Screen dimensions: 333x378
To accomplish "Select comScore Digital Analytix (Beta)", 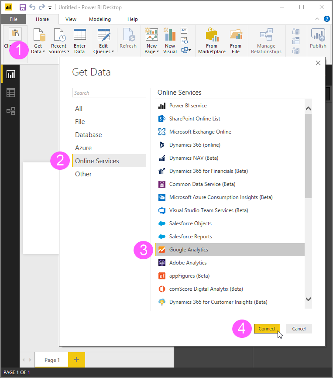I will [x=230, y=289].
